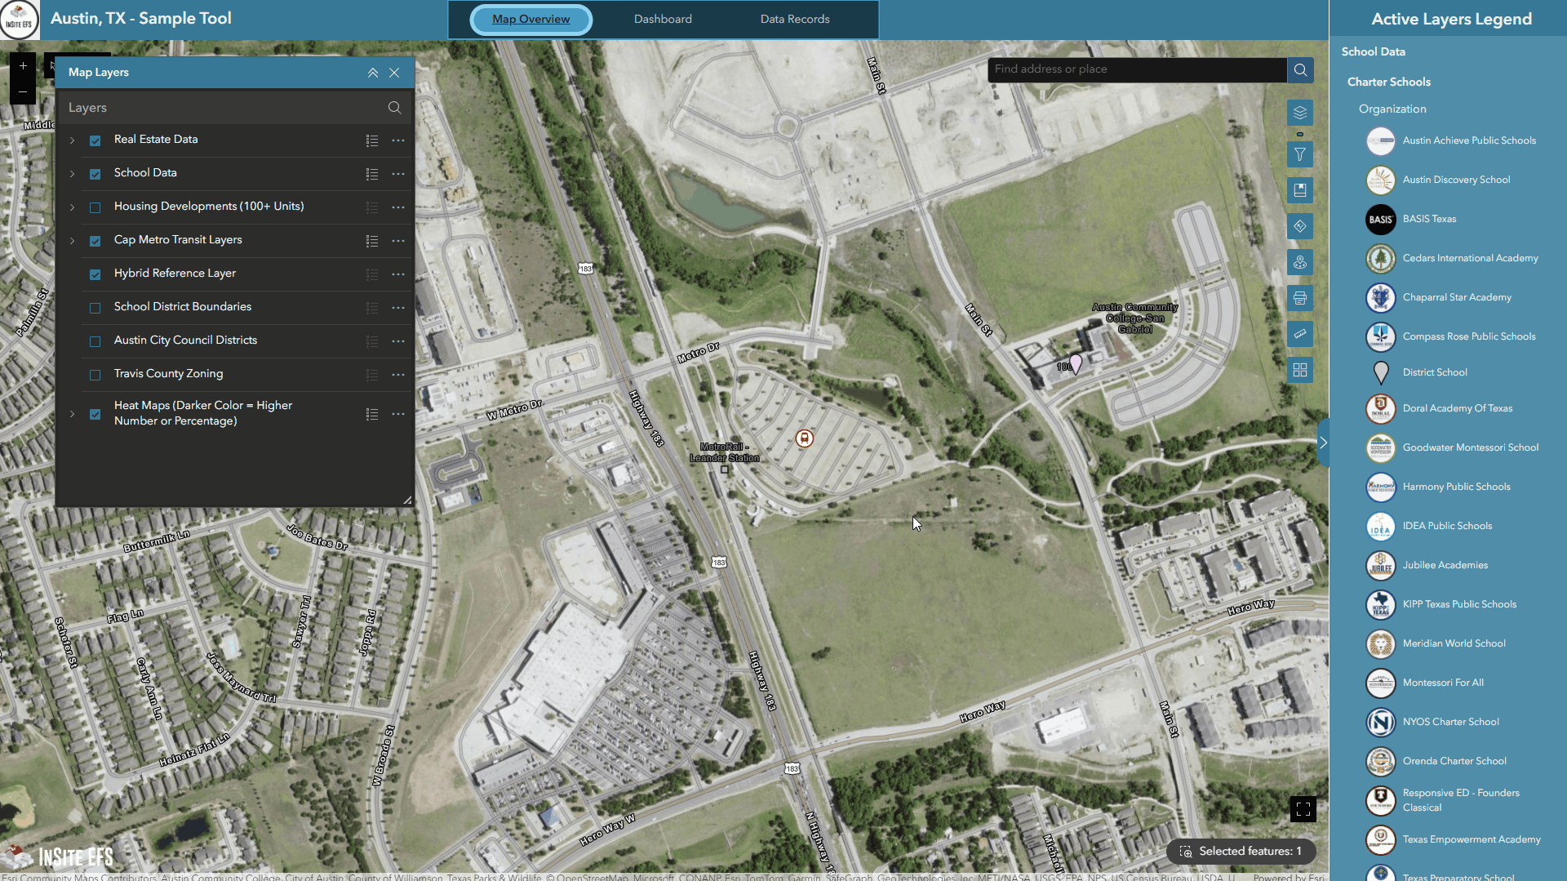The height and width of the screenshot is (881, 1567).
Task: Open legend for Heat Maps layer
Action: click(372, 414)
